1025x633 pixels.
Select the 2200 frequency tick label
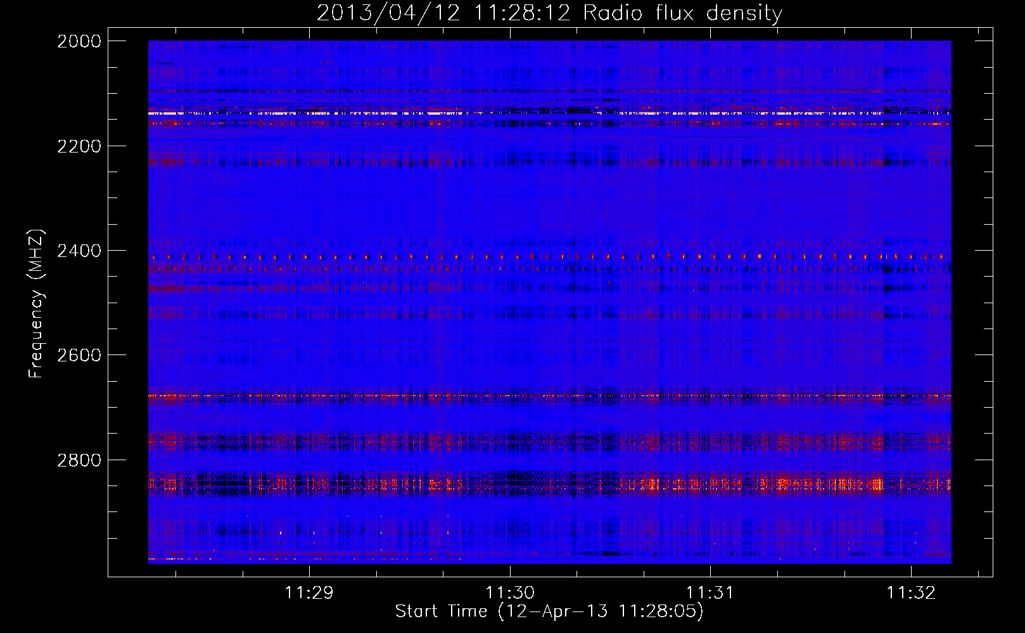click(79, 146)
